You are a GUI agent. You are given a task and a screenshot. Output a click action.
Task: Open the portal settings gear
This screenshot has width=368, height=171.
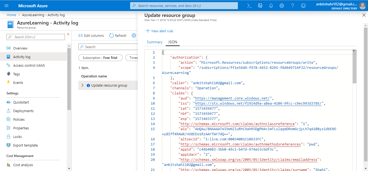click(282, 5)
